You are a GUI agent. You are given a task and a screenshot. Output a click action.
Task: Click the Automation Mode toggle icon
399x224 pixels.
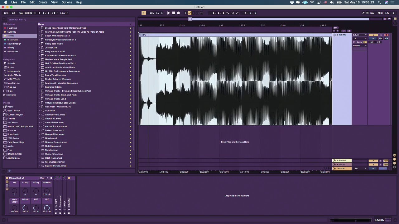click(344, 31)
